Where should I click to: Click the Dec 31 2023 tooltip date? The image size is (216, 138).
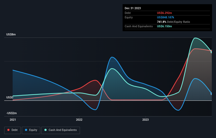click(133, 8)
